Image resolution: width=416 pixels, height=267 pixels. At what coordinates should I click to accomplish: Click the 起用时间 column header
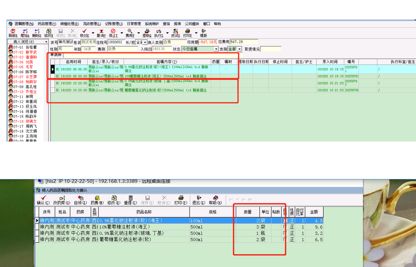(73, 62)
